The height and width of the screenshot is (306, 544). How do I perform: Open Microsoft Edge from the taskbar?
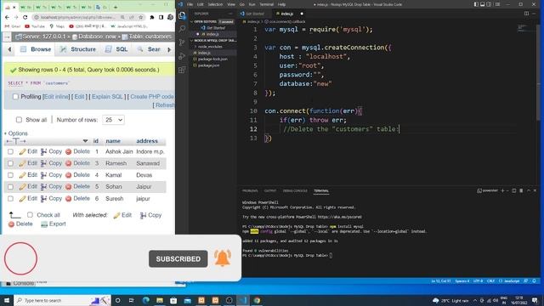pyautogui.click(x=145, y=300)
